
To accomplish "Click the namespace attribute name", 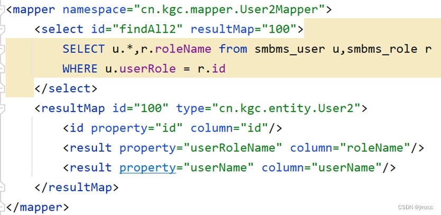I will 95,10.
